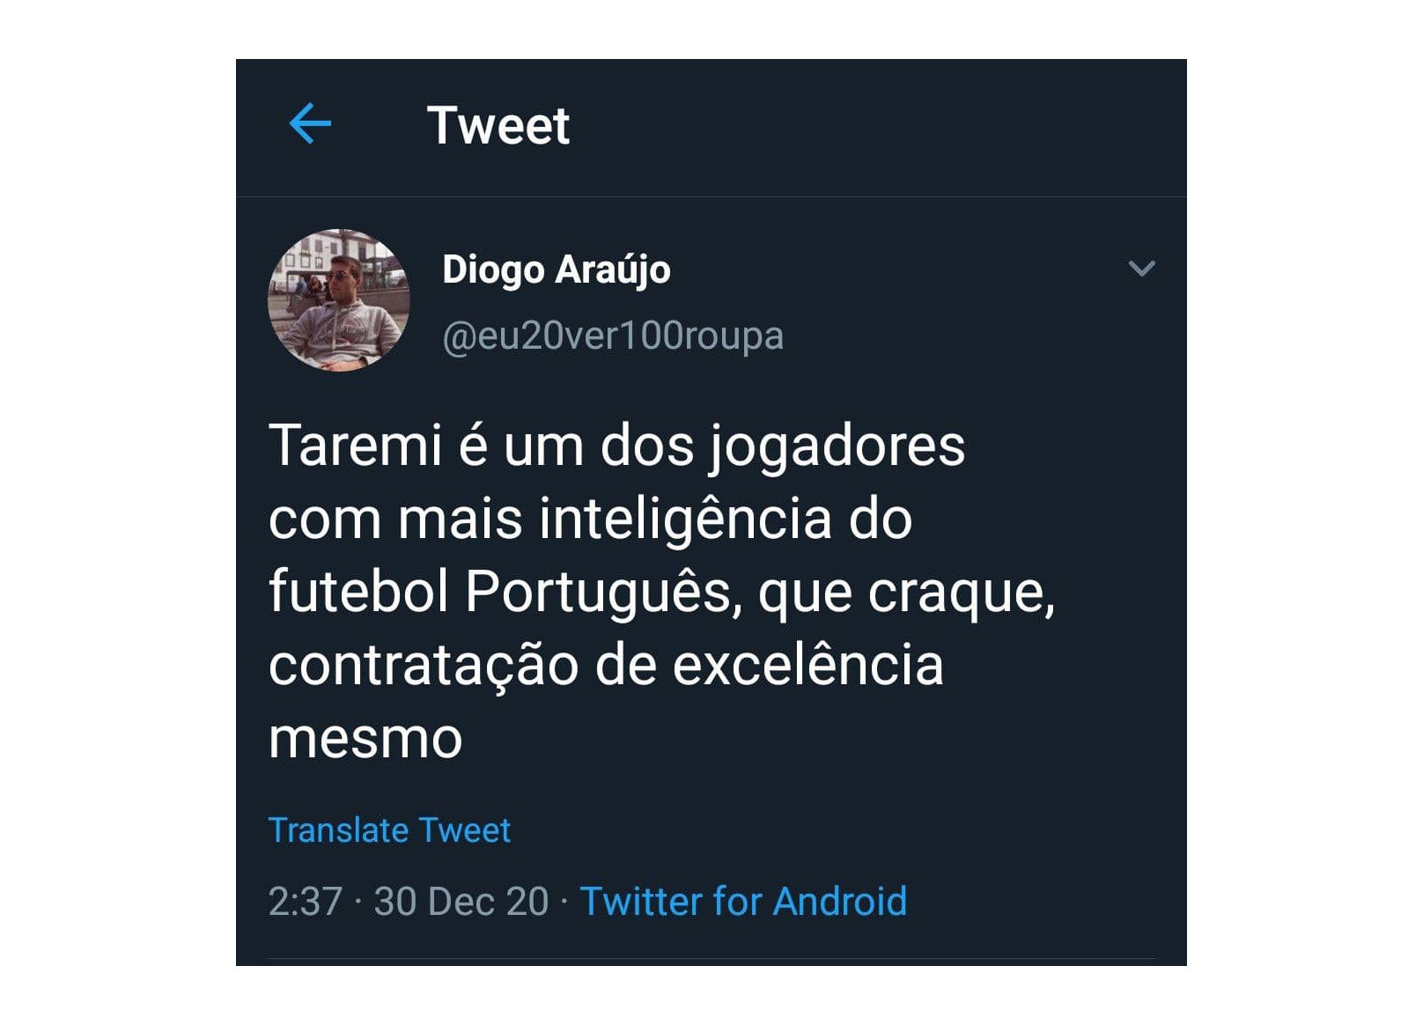This screenshot has width=1423, height=1025.
Task: Click the 30 Dec 20 date
Action: coord(461,902)
